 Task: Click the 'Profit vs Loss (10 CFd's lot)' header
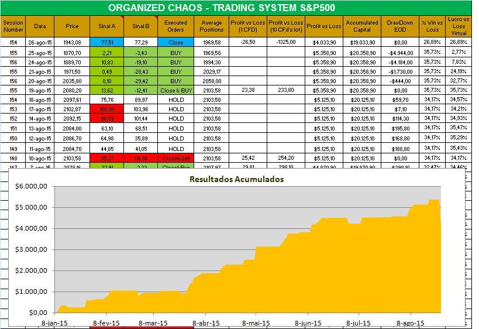(x=286, y=26)
